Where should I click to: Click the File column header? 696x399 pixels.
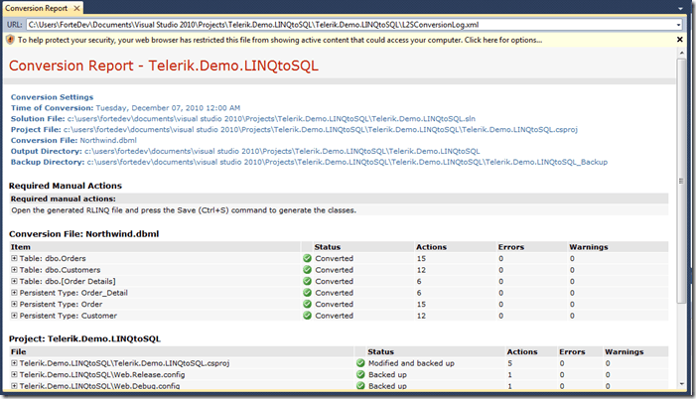click(x=18, y=351)
